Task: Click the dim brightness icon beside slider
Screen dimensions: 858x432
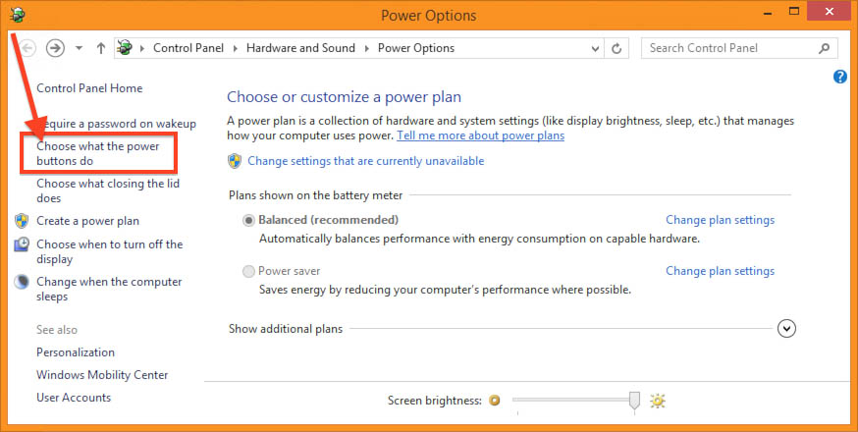Action: [495, 401]
